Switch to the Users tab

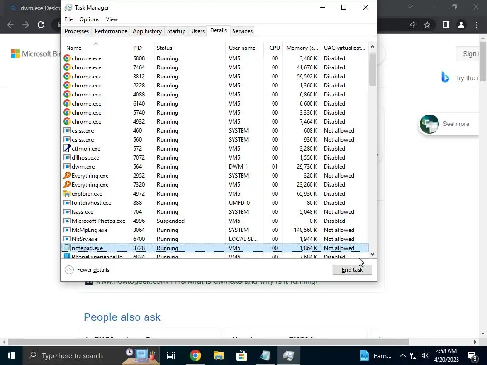pyautogui.click(x=198, y=31)
